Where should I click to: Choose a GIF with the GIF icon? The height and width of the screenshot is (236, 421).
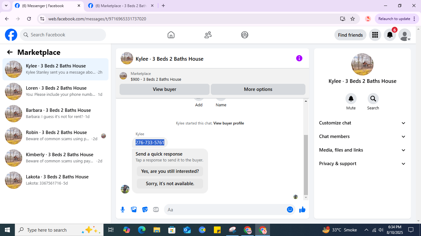(x=156, y=210)
